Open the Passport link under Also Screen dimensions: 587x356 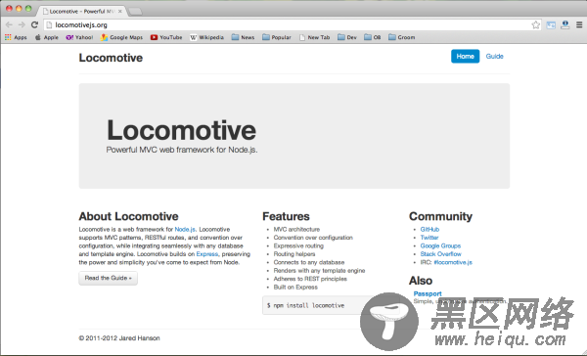428,293
